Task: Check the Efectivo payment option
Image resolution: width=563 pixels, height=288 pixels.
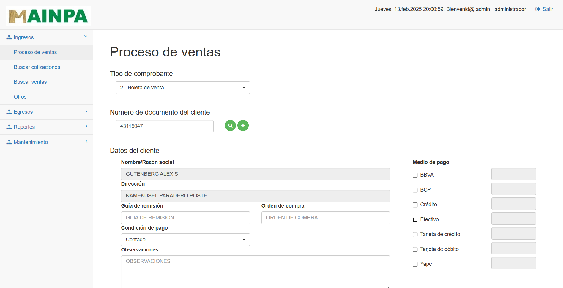Action: pos(415,220)
